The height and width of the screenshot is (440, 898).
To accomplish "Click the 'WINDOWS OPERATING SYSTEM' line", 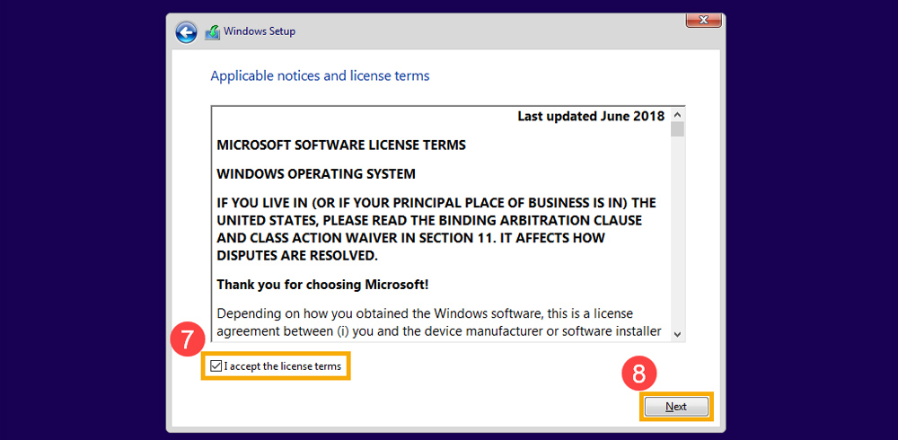I will point(316,173).
